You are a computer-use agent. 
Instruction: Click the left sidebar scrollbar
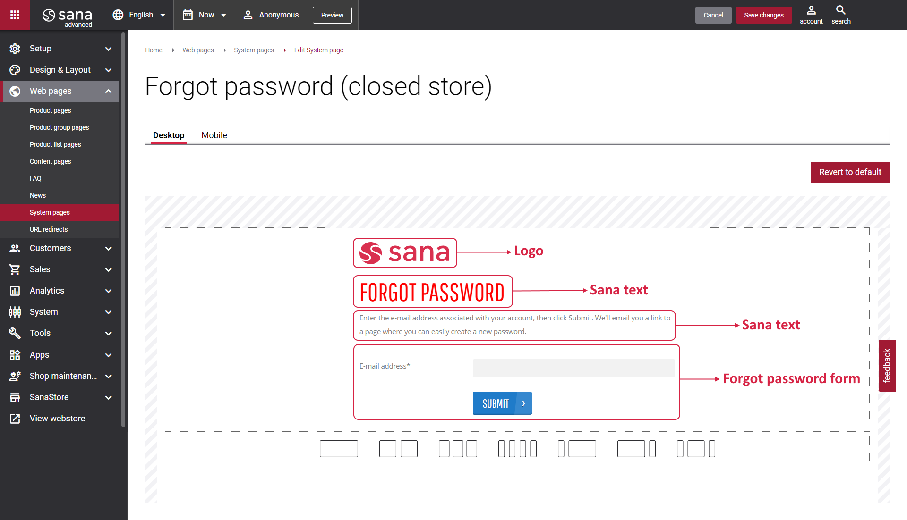pos(123,229)
